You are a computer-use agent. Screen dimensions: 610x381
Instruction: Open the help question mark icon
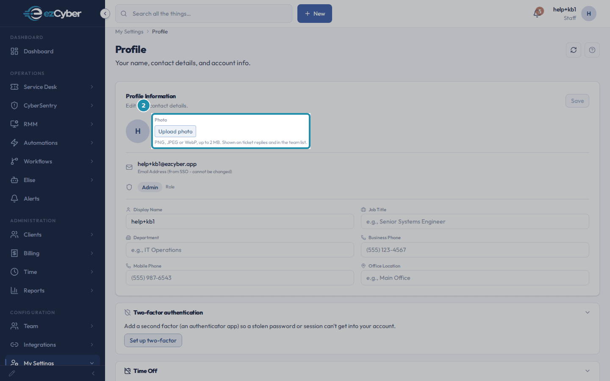point(592,50)
